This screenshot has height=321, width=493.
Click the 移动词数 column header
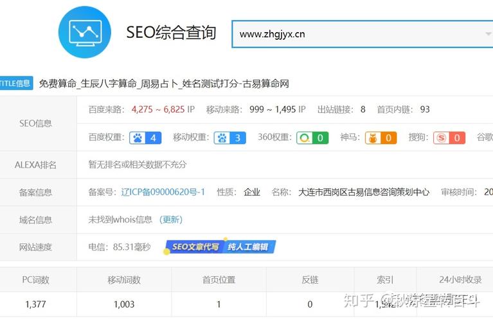pyautogui.click(x=124, y=279)
